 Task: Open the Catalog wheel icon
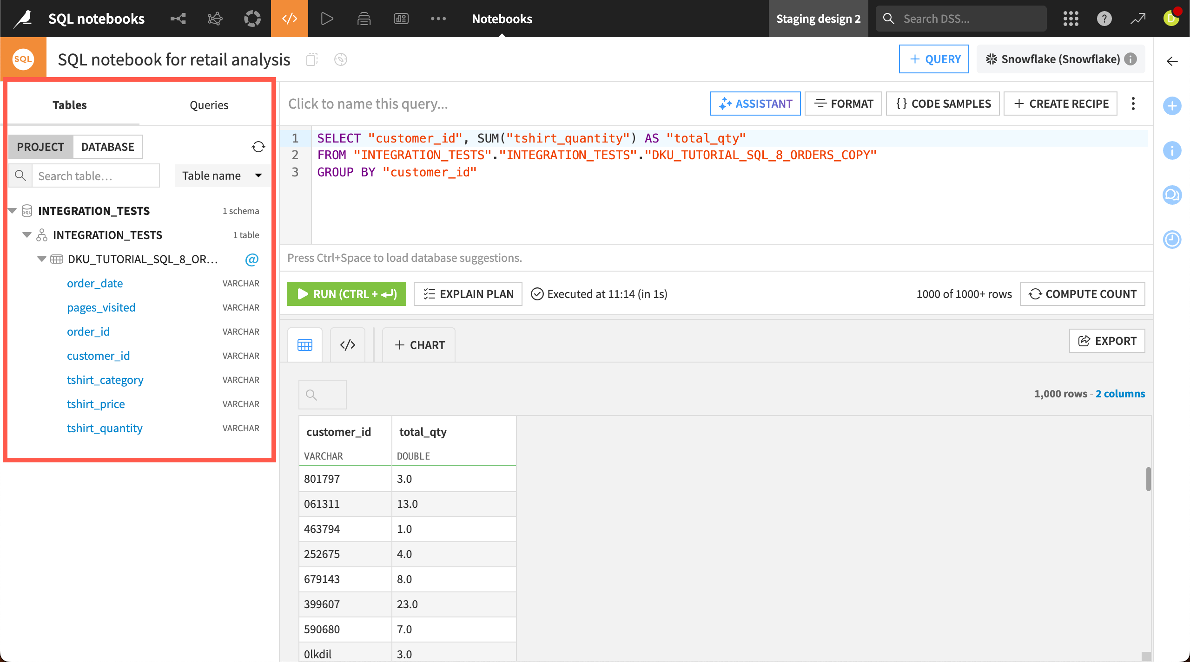pyautogui.click(x=252, y=19)
